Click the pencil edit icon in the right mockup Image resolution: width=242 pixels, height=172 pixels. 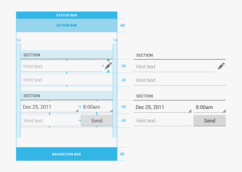pyautogui.click(x=221, y=66)
